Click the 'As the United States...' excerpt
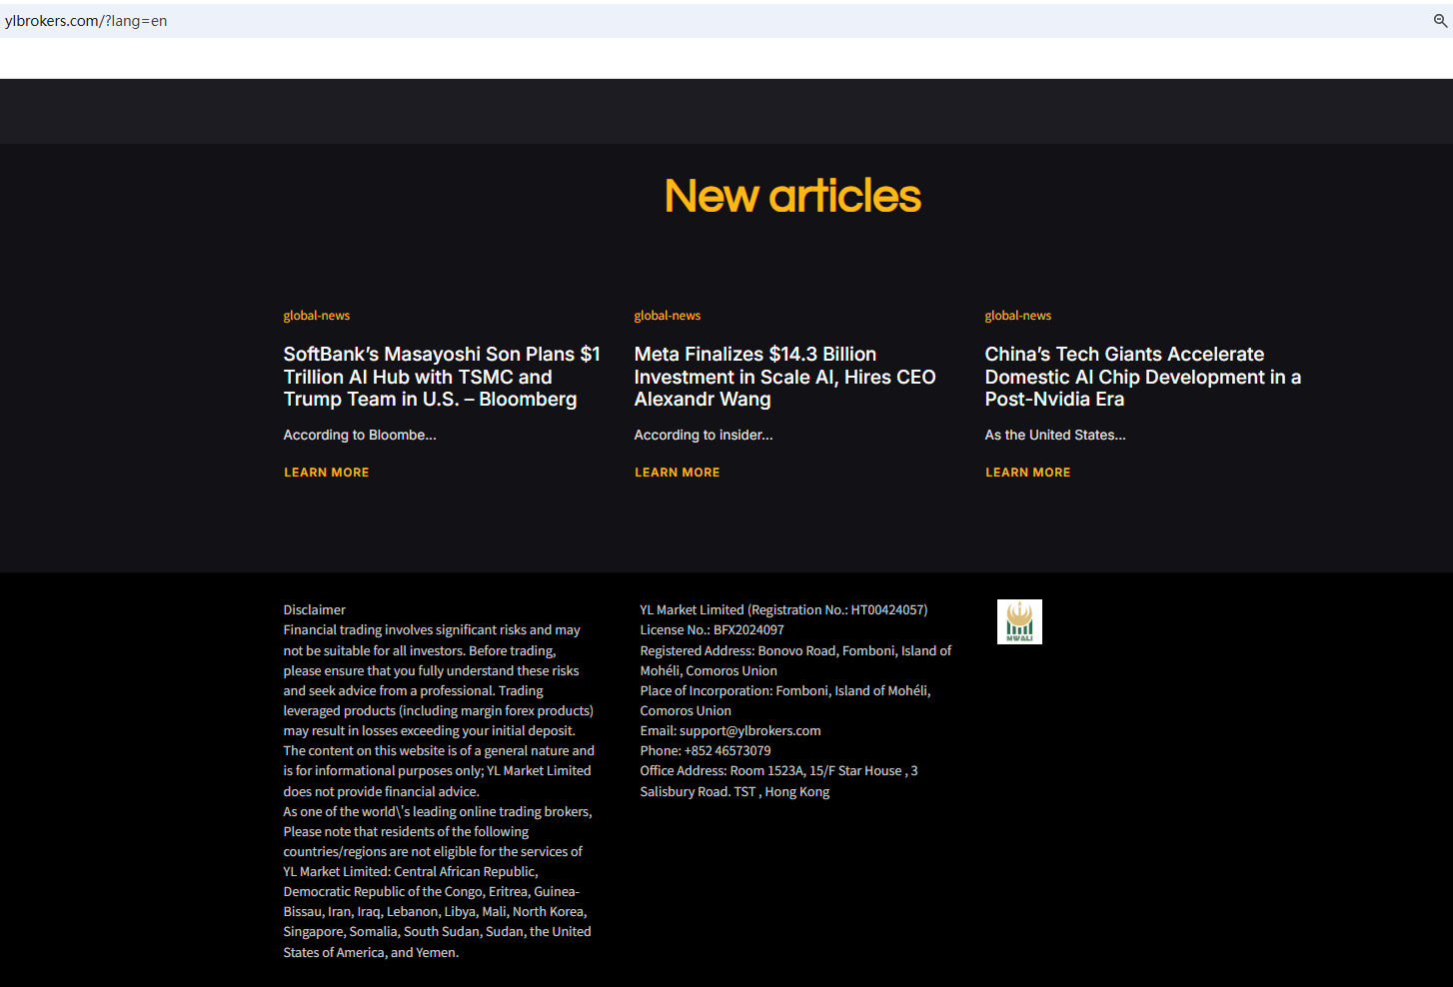The width and height of the screenshot is (1453, 987). 1055,436
